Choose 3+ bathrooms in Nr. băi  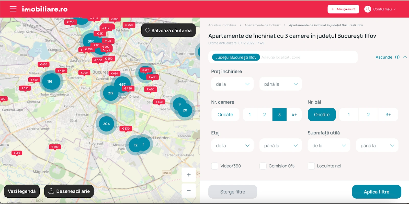click(388, 115)
